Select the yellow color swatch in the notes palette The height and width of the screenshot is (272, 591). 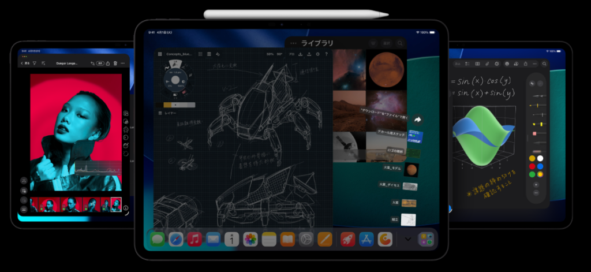tap(532, 158)
